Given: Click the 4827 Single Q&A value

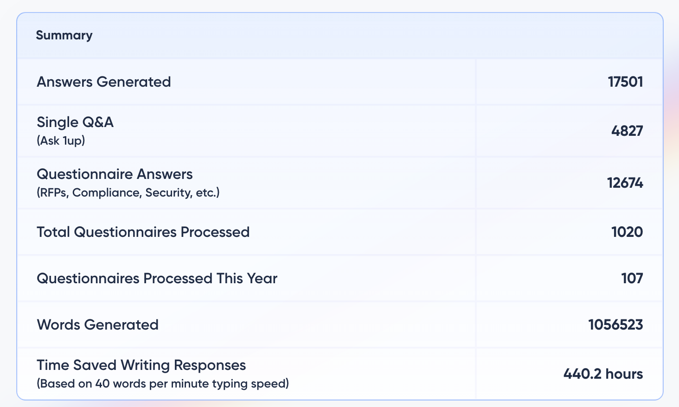Looking at the screenshot, I should pos(627,131).
